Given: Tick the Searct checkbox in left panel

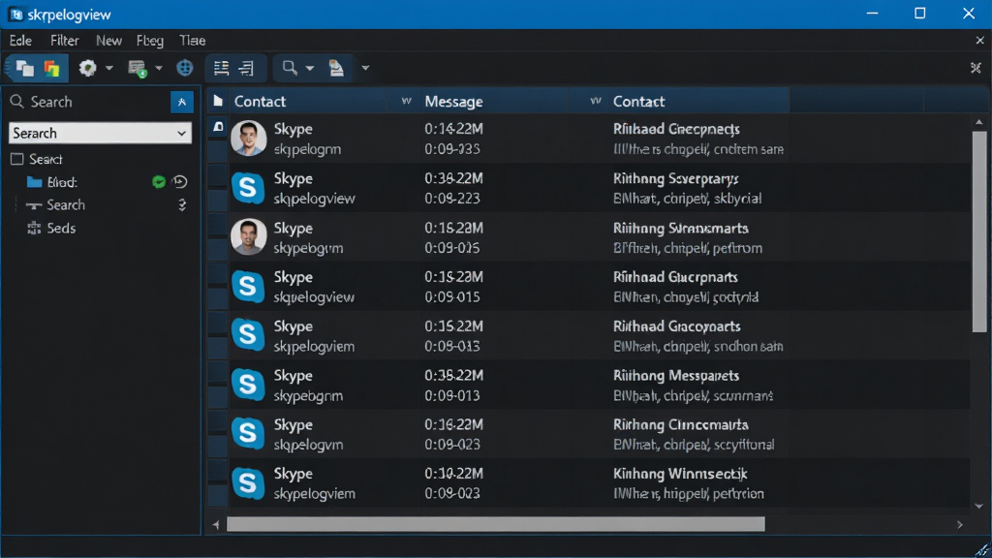Looking at the screenshot, I should click(17, 159).
